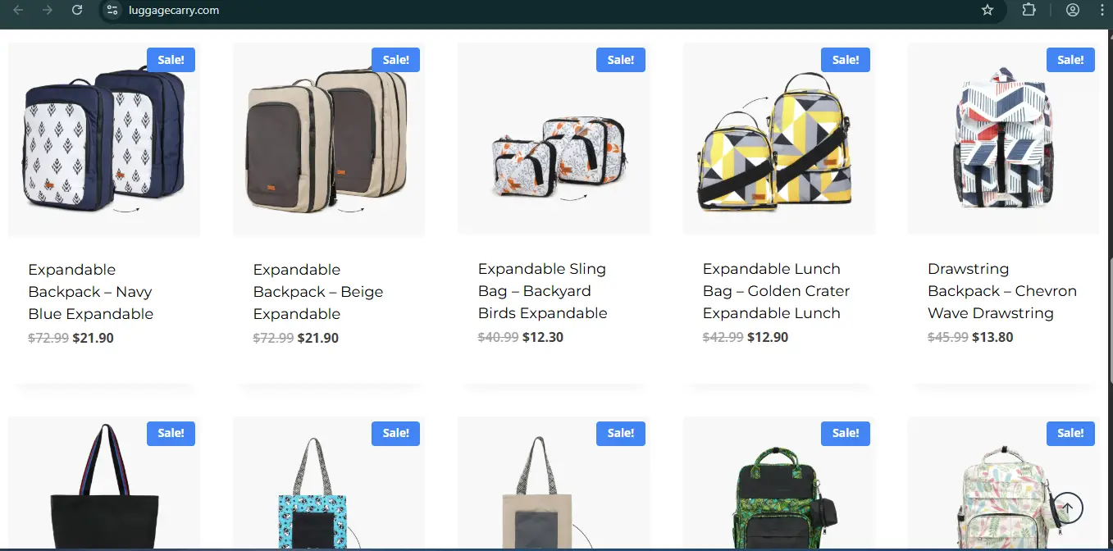Click the navy blue backpack product image

click(x=104, y=139)
